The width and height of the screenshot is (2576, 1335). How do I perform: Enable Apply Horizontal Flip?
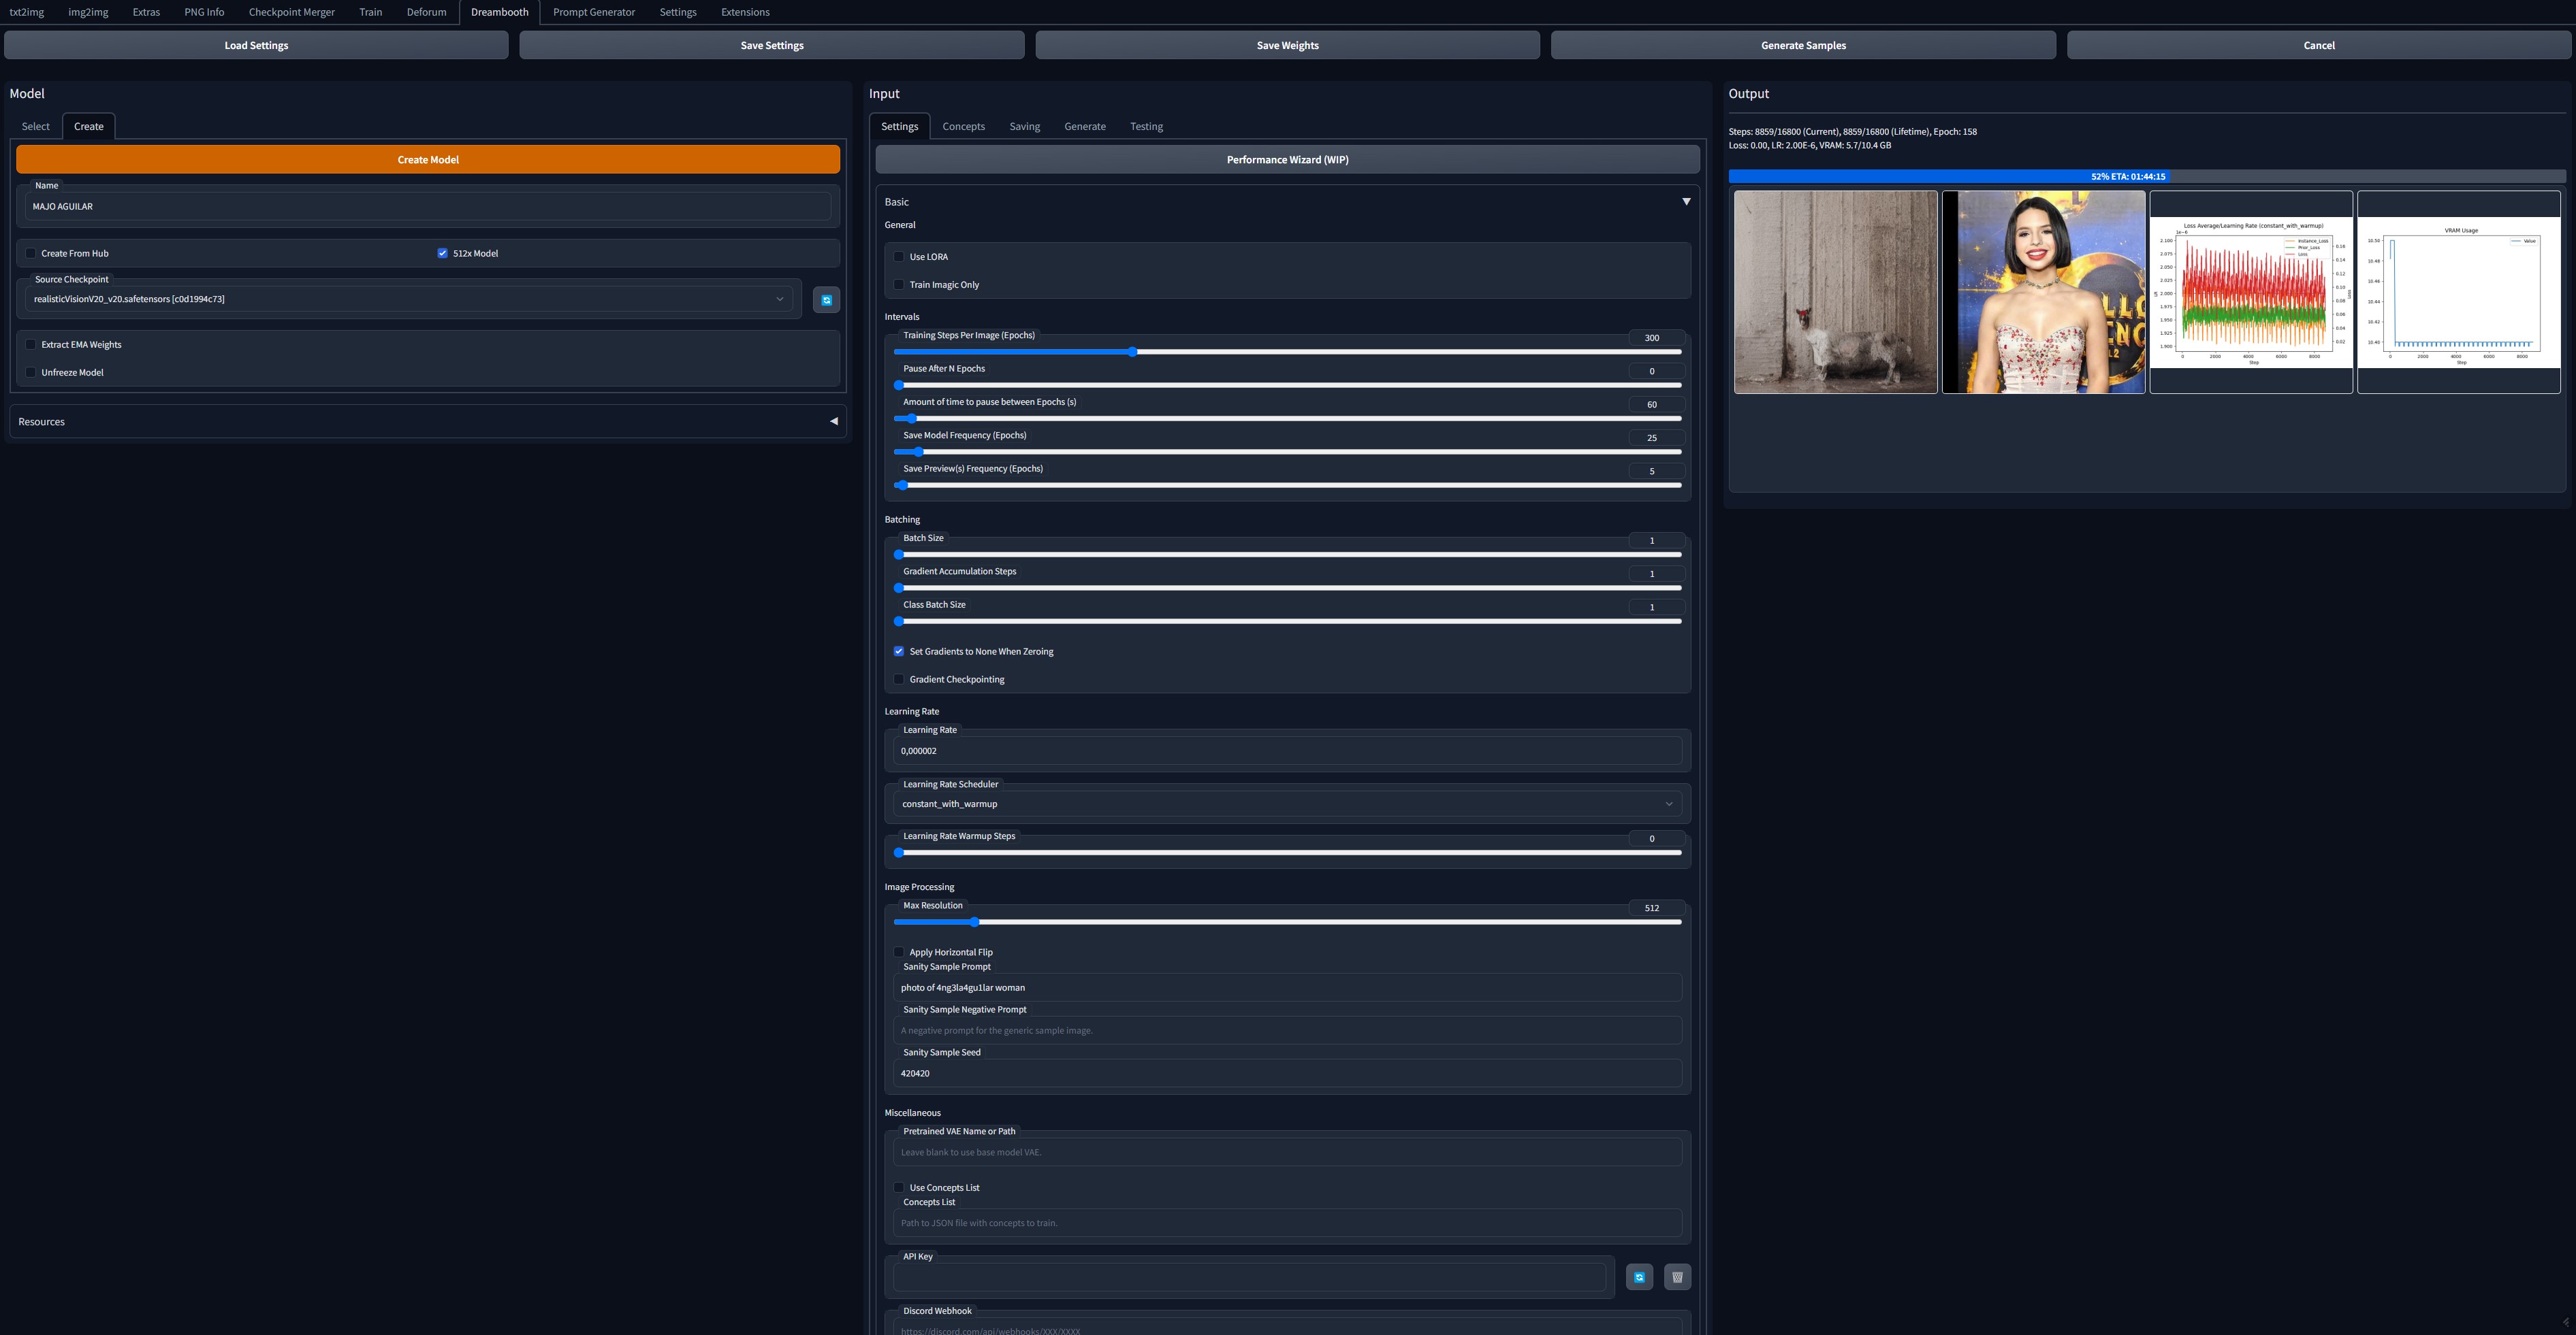pos(899,951)
